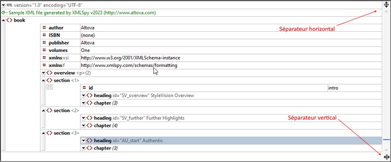Click the overview element angle-bracket icon
Viewport: 391px width, 162px height.
tap(49, 73)
